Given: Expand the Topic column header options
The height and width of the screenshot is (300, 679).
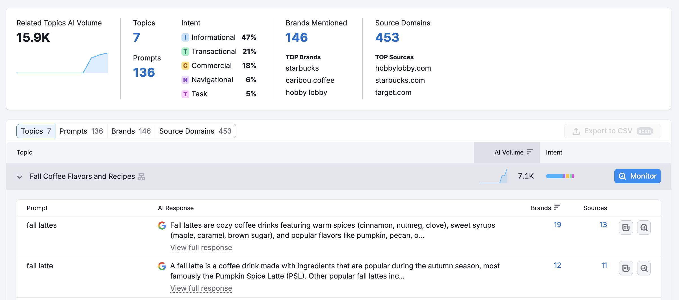Looking at the screenshot, I should (25, 152).
